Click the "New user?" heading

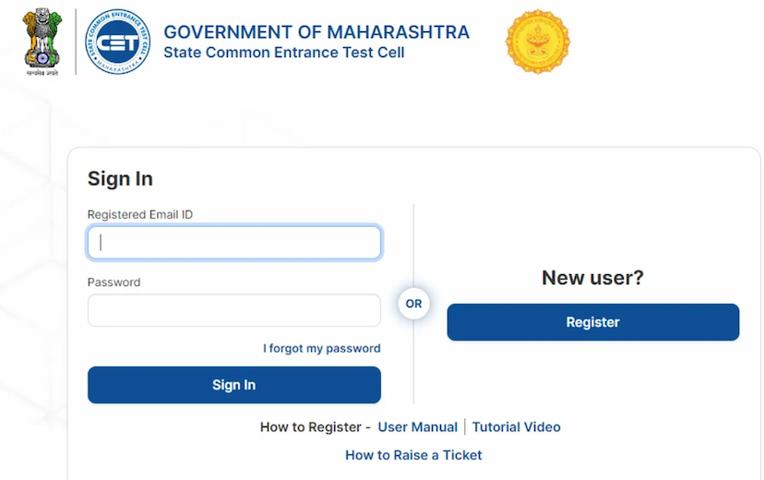click(592, 278)
